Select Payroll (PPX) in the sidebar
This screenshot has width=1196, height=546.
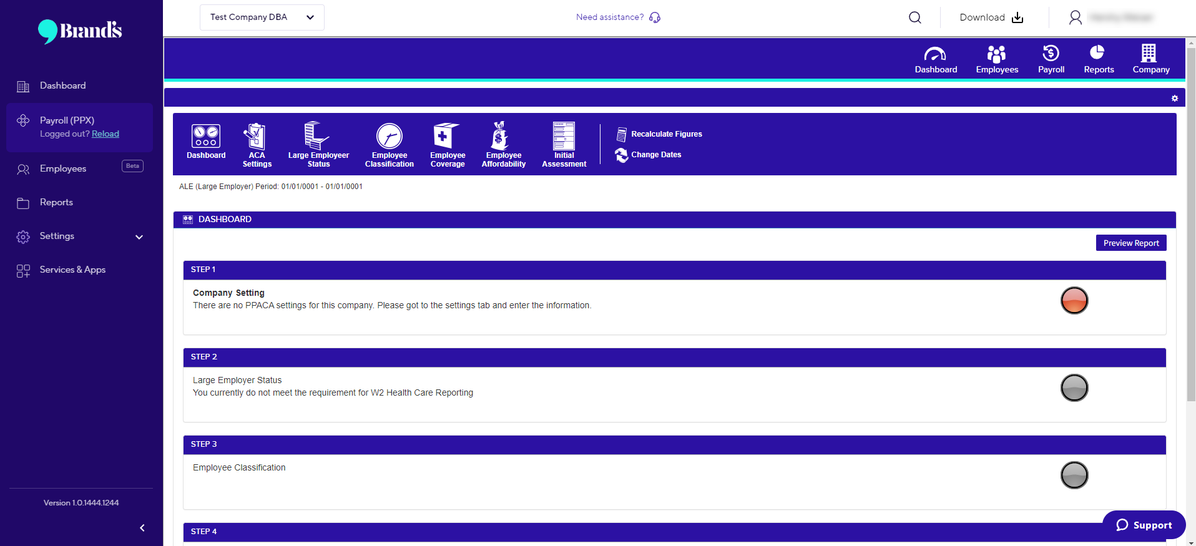click(67, 120)
